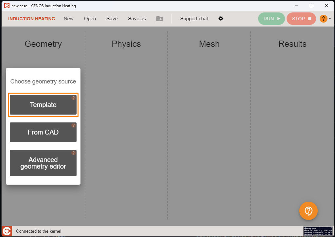Click the INDUCTION HEATING label
335x237 pixels.
pos(32,19)
